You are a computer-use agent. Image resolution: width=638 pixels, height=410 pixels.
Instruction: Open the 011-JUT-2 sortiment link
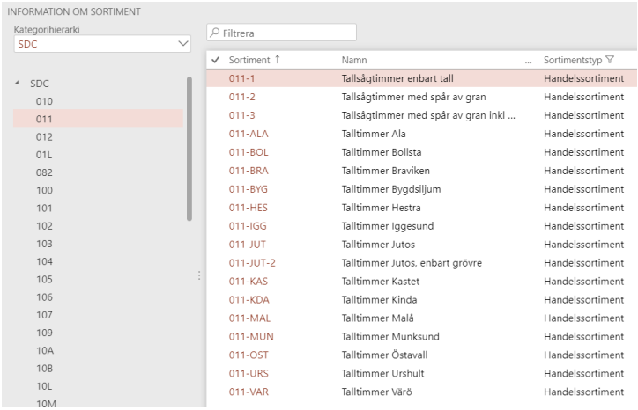[x=252, y=262]
